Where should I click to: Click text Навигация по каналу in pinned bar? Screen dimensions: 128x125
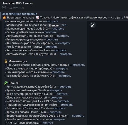click(x=21, y=18)
